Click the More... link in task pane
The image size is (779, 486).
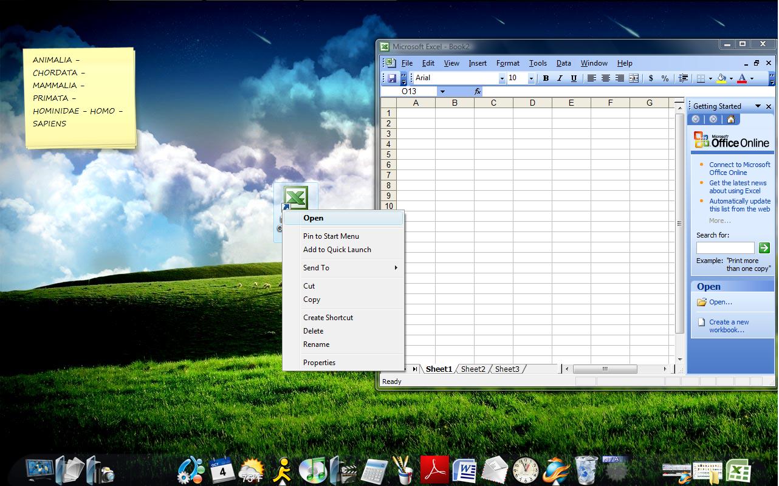click(x=720, y=221)
